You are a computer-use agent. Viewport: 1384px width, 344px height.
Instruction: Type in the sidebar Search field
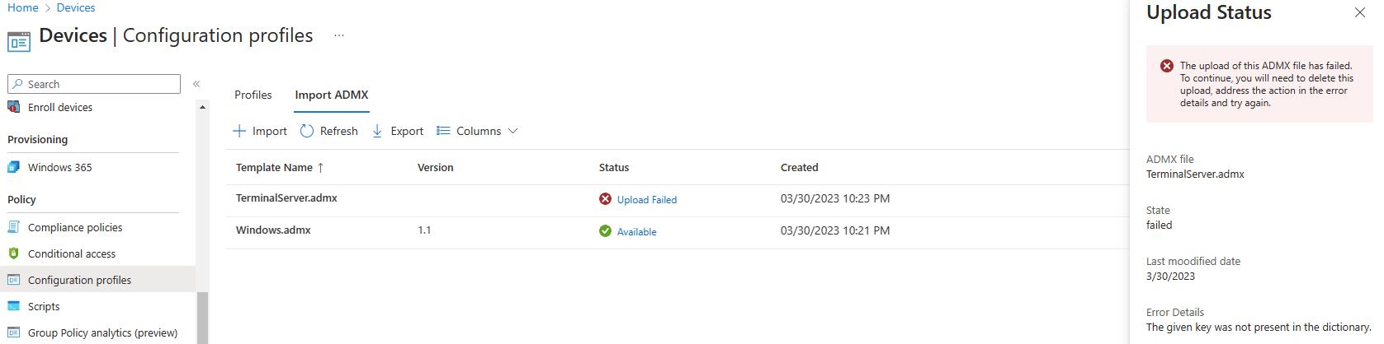pyautogui.click(x=99, y=84)
